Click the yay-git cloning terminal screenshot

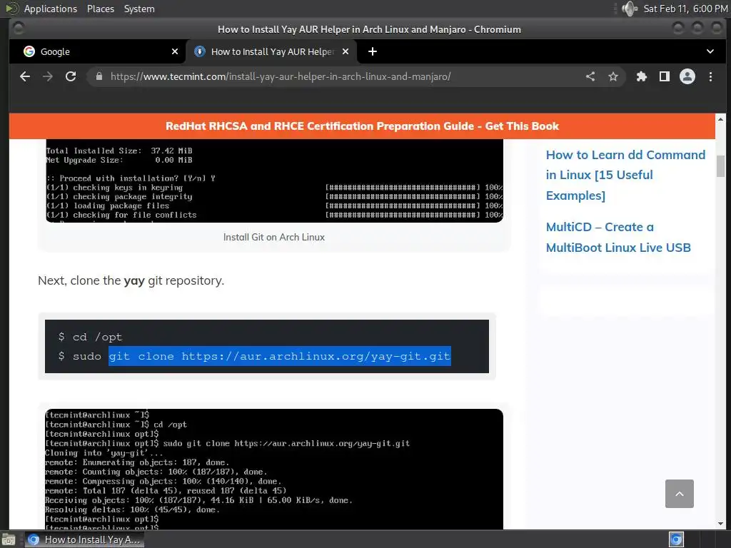pyautogui.click(x=274, y=470)
